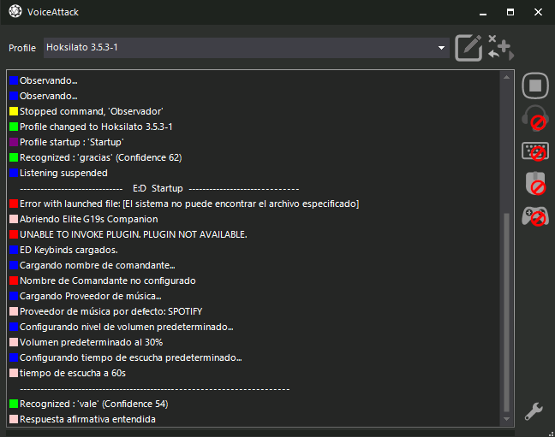Expand the Hoksilato 3.5.3-1 profile dropdown
555x437 pixels.
[x=247, y=48]
